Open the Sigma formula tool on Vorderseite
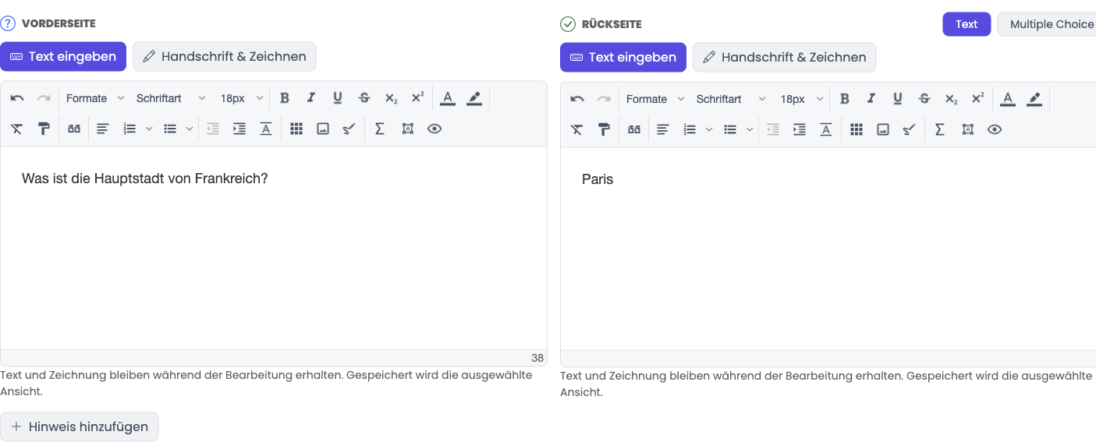 [380, 129]
